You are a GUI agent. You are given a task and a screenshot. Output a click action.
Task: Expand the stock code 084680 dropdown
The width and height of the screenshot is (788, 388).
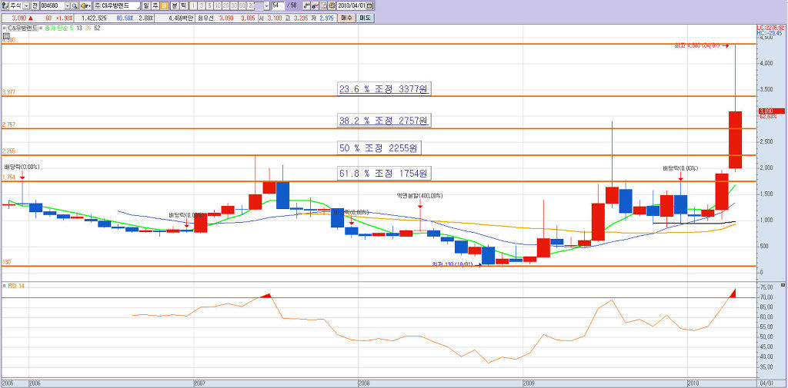point(67,5)
